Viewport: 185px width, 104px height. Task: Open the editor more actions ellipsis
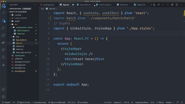[x=181, y=5]
